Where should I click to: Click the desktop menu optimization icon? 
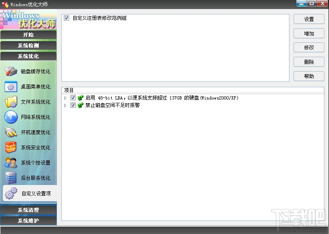11,86
